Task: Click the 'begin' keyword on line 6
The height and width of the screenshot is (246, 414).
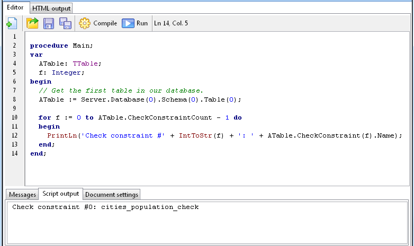Action: click(41, 81)
